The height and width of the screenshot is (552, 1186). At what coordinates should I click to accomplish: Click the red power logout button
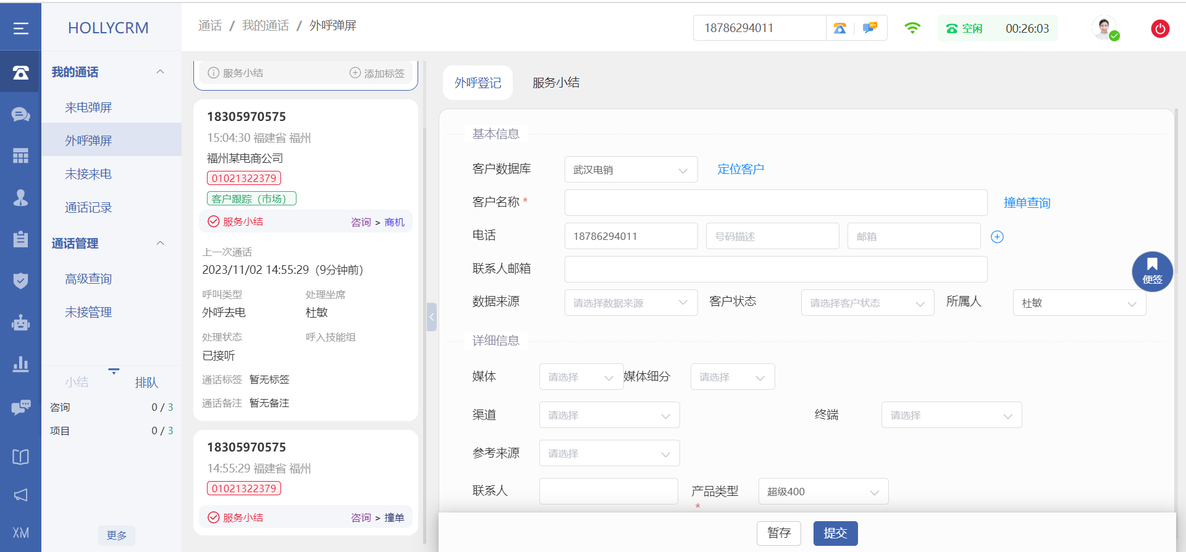click(1160, 28)
